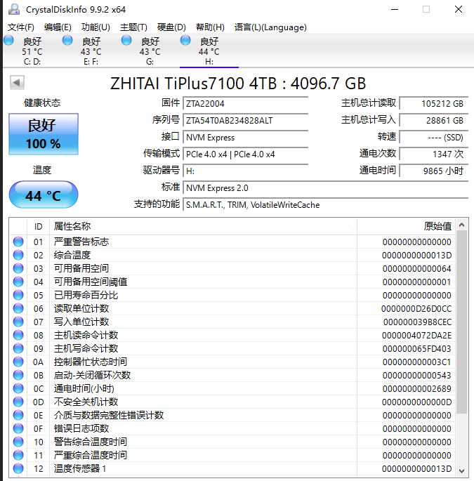Open the 帮助(H) menu

210,27
